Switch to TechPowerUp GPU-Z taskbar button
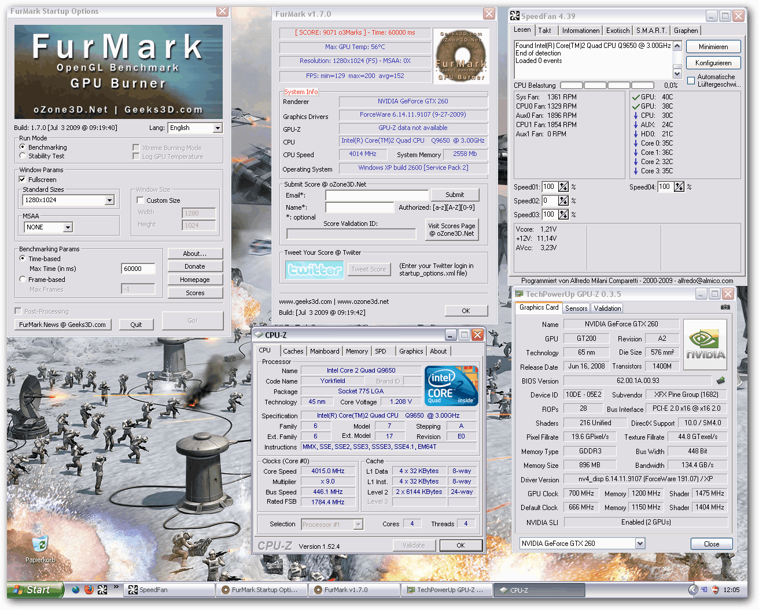This screenshot has height=610, width=759. pyautogui.click(x=447, y=590)
